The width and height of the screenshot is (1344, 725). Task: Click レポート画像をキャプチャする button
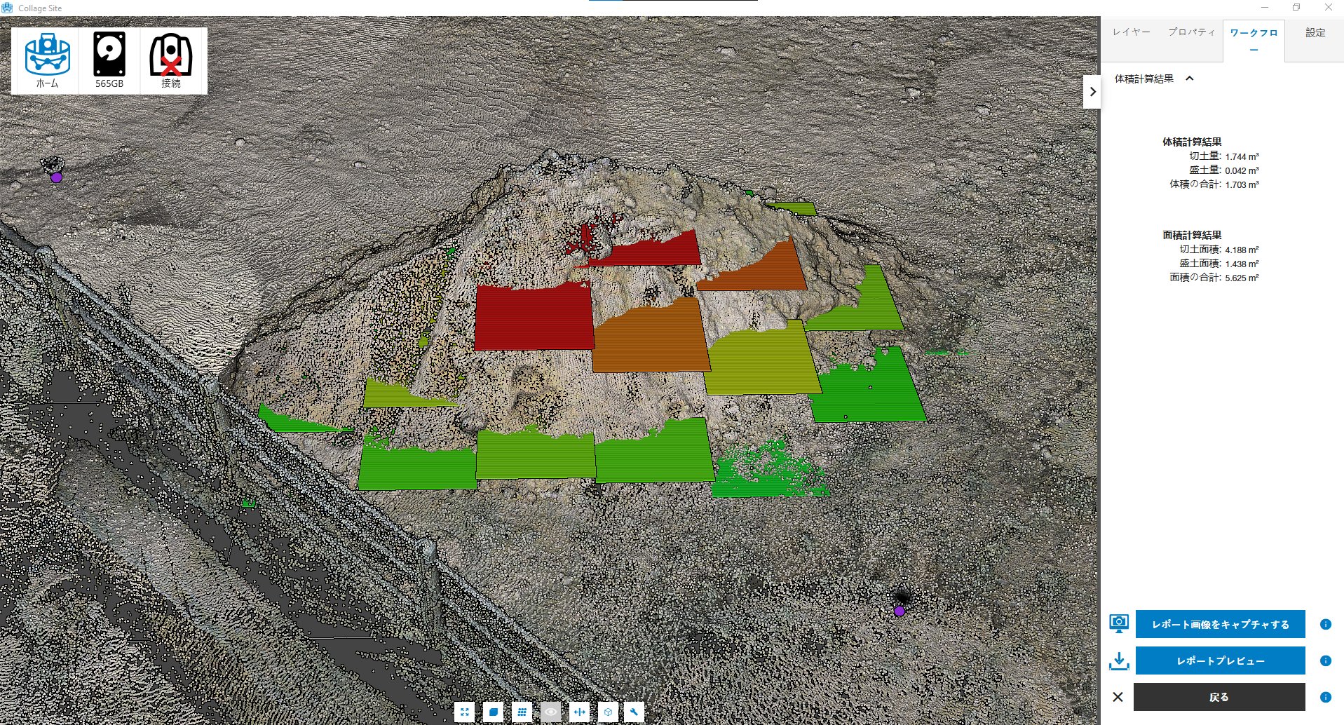tap(1220, 624)
